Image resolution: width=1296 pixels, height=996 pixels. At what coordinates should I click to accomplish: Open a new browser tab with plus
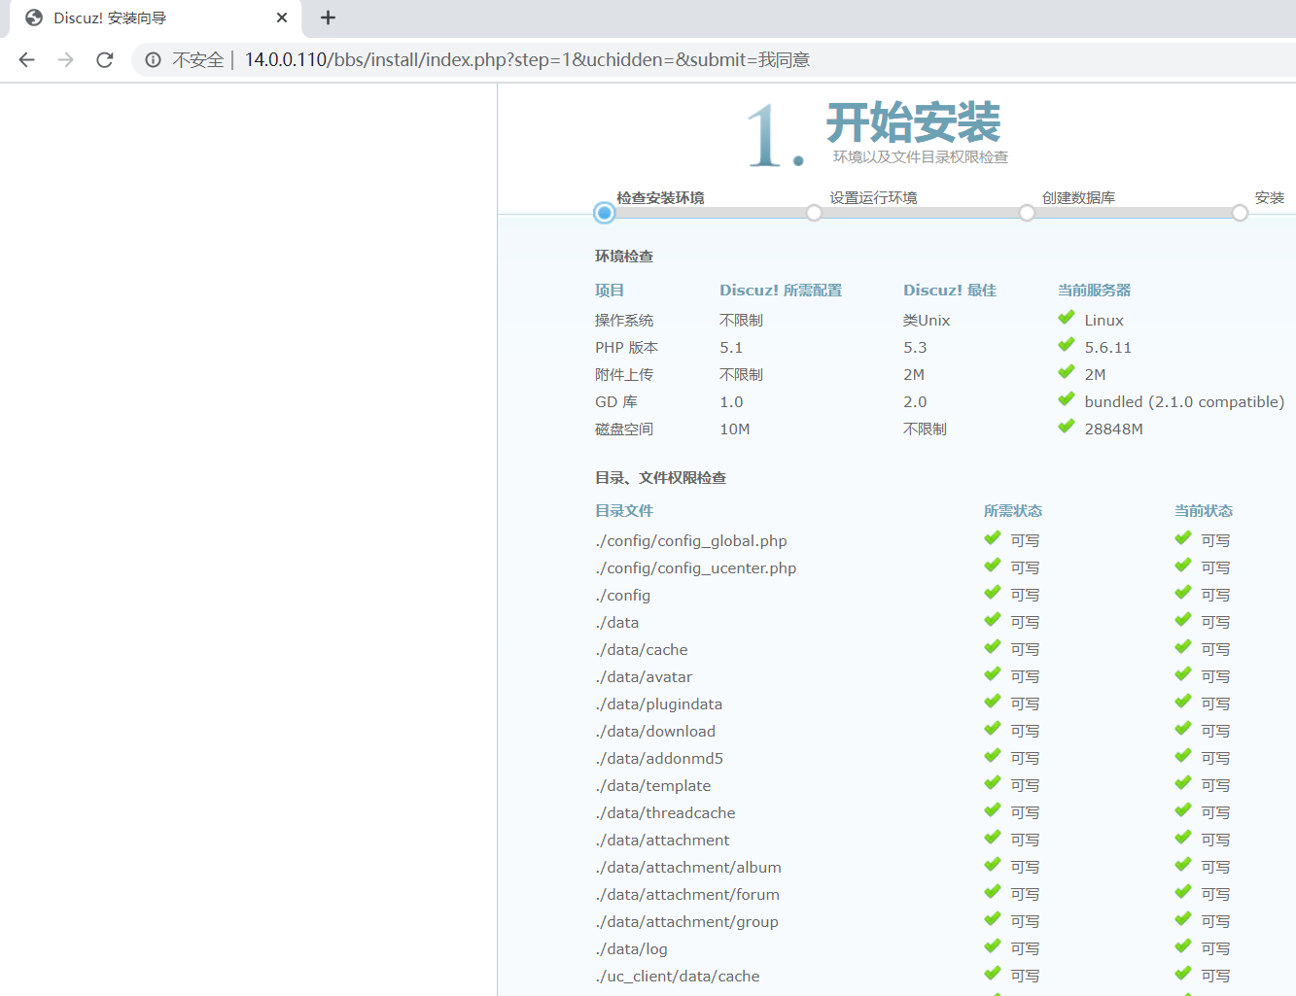coord(328,17)
